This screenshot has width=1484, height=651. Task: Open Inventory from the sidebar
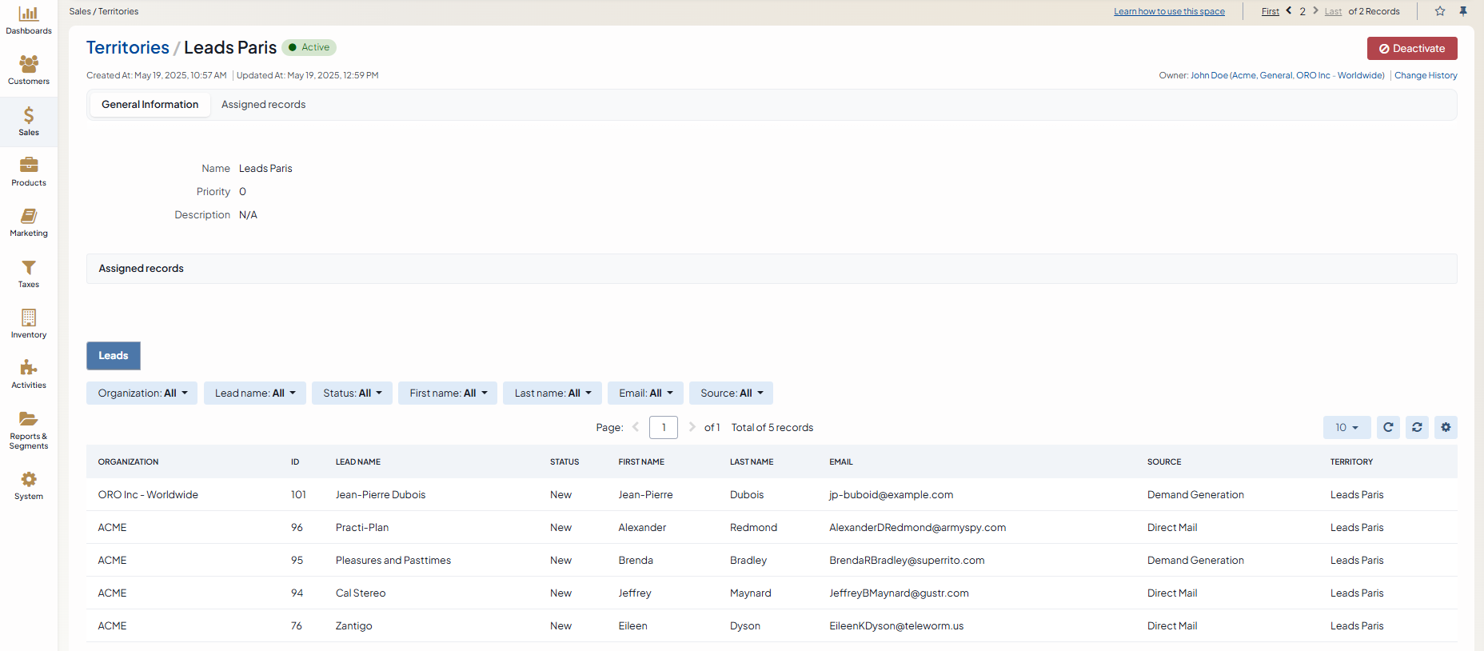click(29, 323)
